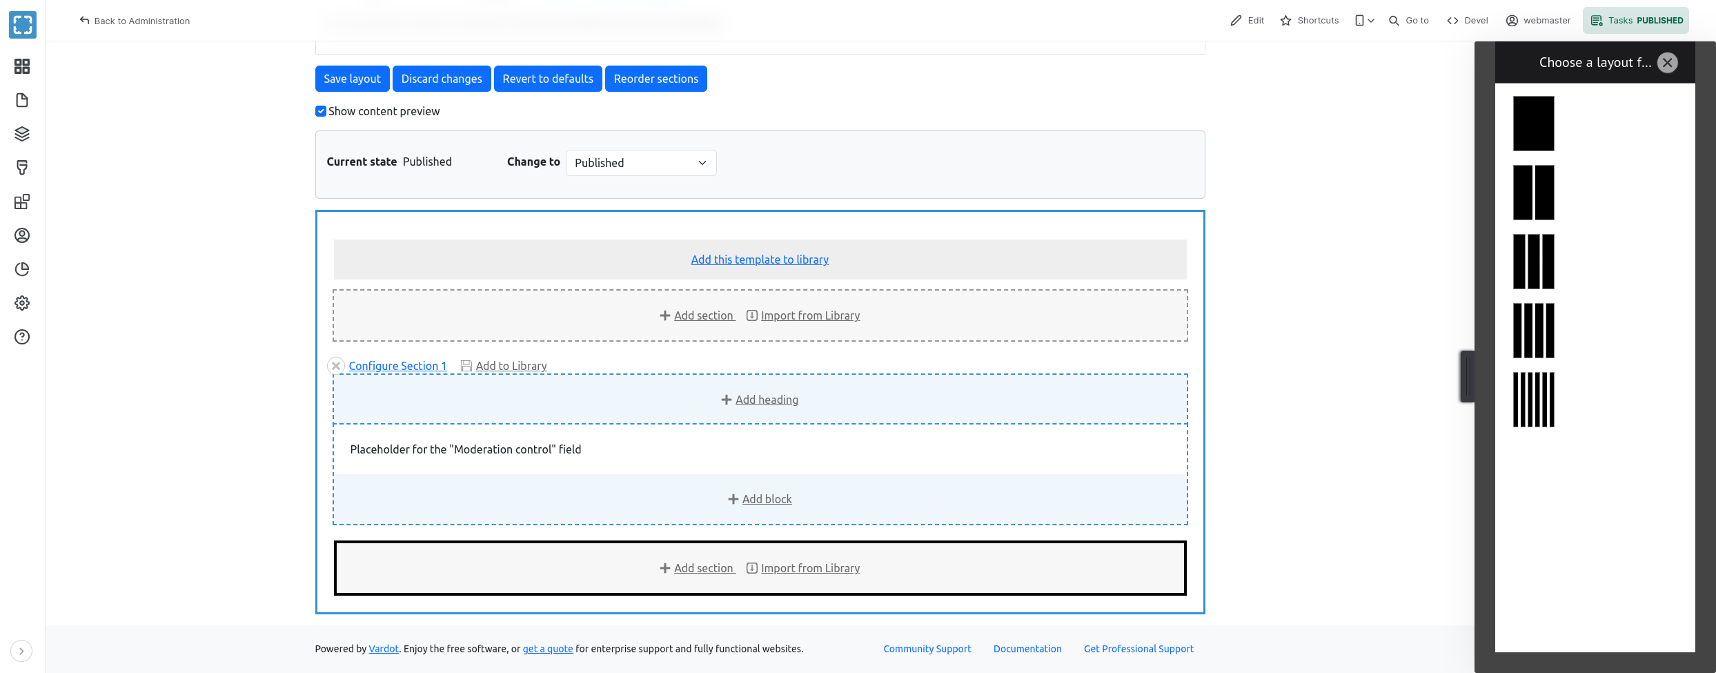Expand the sidebar with the bottom chevron
1716x673 pixels.
point(21,651)
